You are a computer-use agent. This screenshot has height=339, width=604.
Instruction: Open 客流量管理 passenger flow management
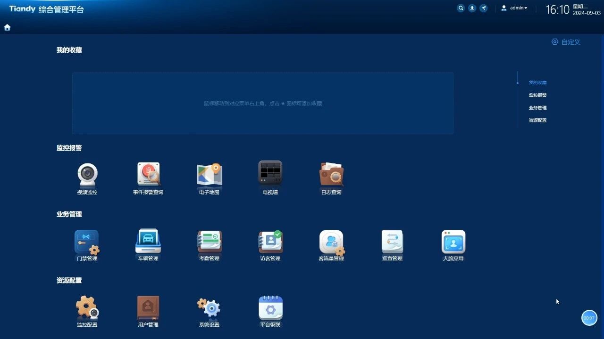tap(331, 242)
